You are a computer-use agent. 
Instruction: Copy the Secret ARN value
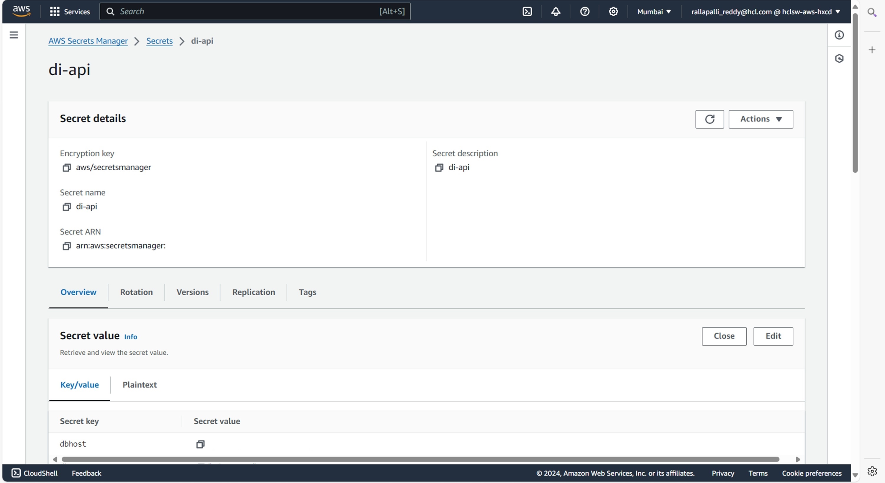click(x=66, y=246)
